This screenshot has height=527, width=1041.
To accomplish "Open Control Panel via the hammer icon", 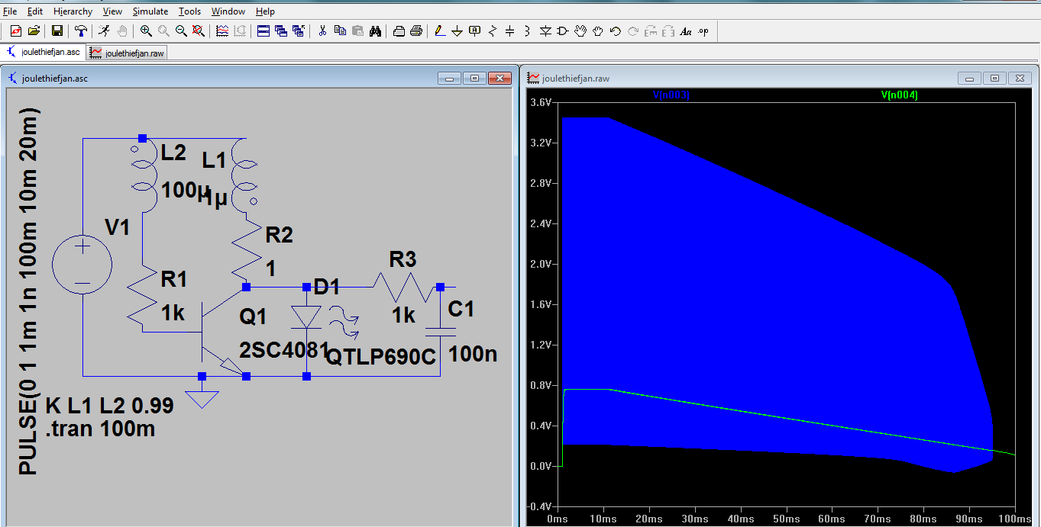I will click(x=81, y=31).
